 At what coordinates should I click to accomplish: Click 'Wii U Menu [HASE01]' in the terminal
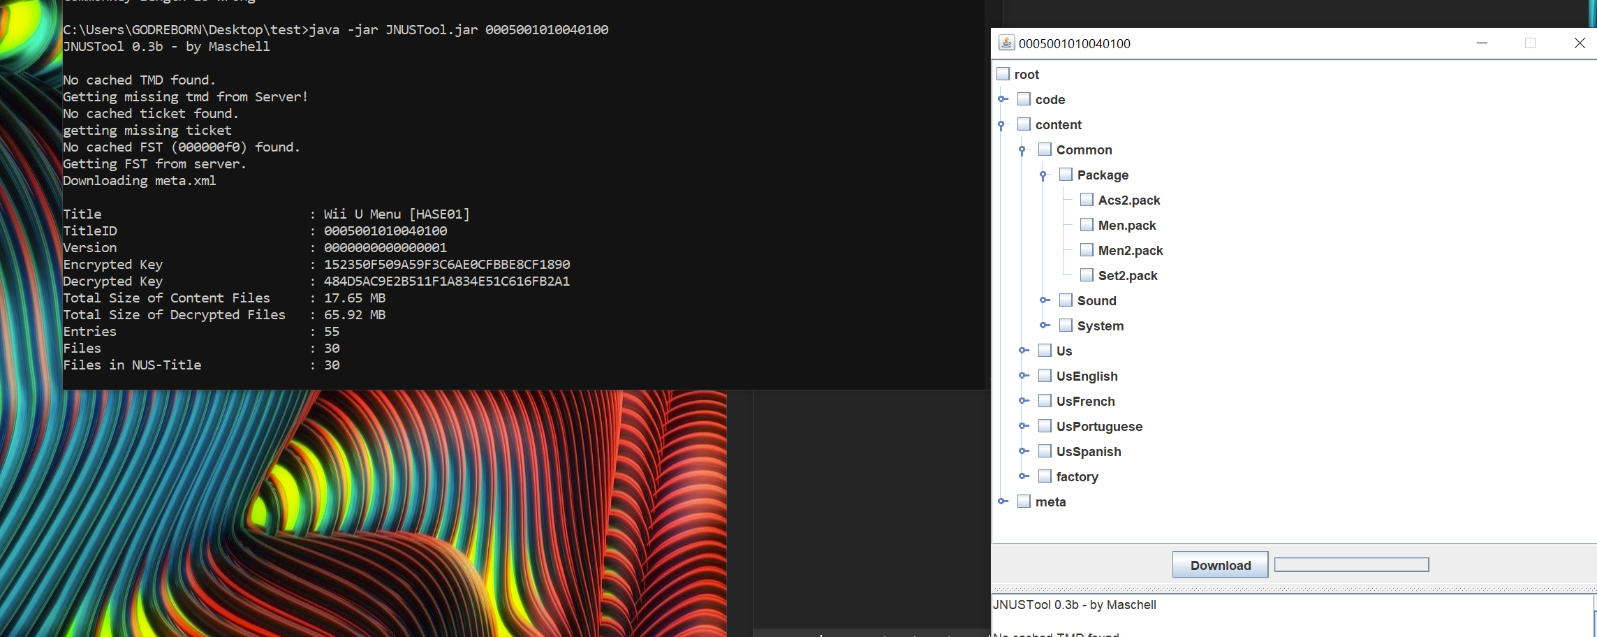coord(397,214)
